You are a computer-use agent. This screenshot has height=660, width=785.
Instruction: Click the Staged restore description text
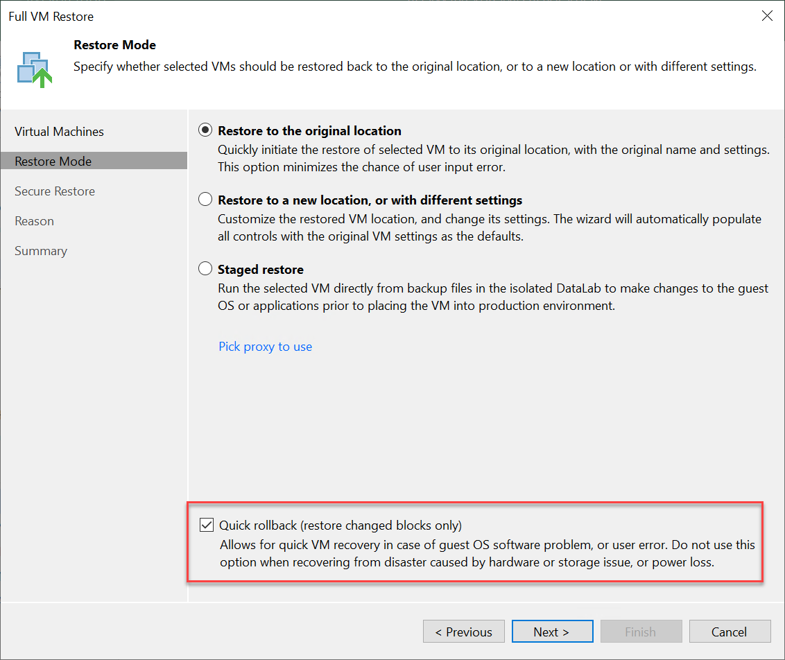point(492,297)
